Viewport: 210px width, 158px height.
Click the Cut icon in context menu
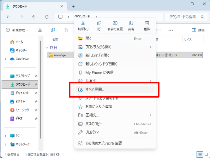pos(83,23)
